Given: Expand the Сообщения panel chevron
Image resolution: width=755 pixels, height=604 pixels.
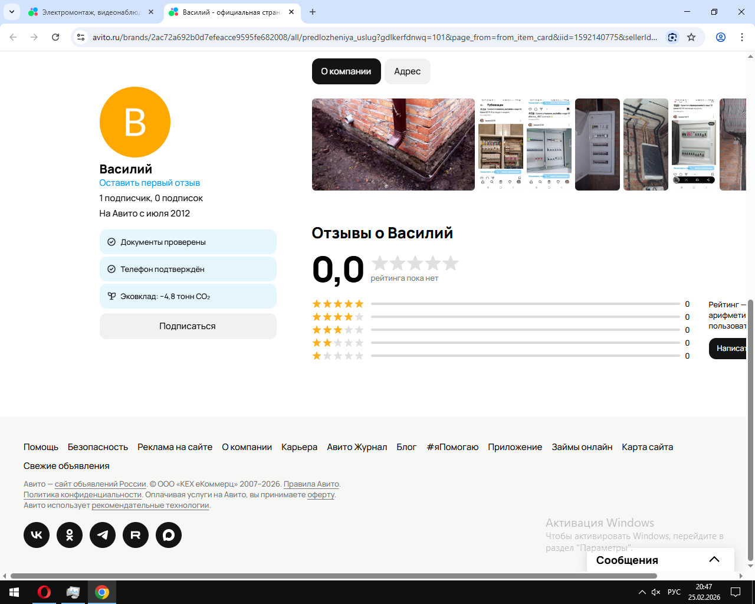Looking at the screenshot, I should 714,560.
